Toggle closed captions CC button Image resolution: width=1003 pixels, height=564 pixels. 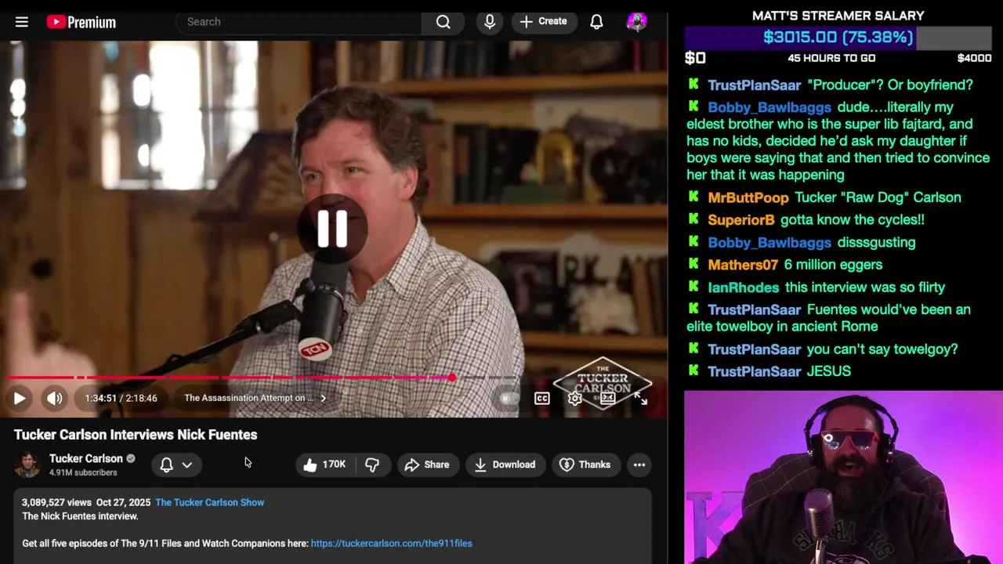point(542,399)
